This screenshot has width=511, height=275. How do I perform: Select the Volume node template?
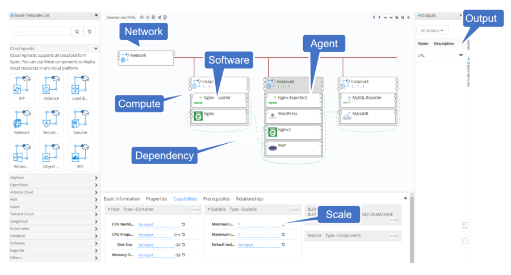click(80, 122)
